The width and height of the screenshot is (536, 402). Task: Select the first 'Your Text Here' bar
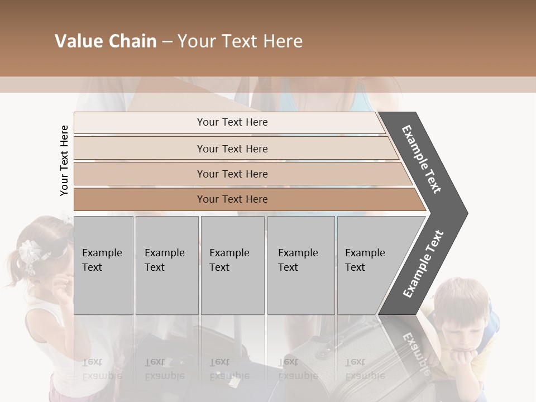click(x=232, y=122)
